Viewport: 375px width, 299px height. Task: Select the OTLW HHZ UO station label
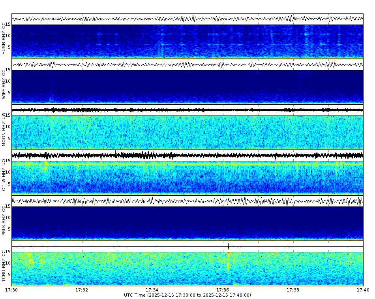(x=4, y=174)
